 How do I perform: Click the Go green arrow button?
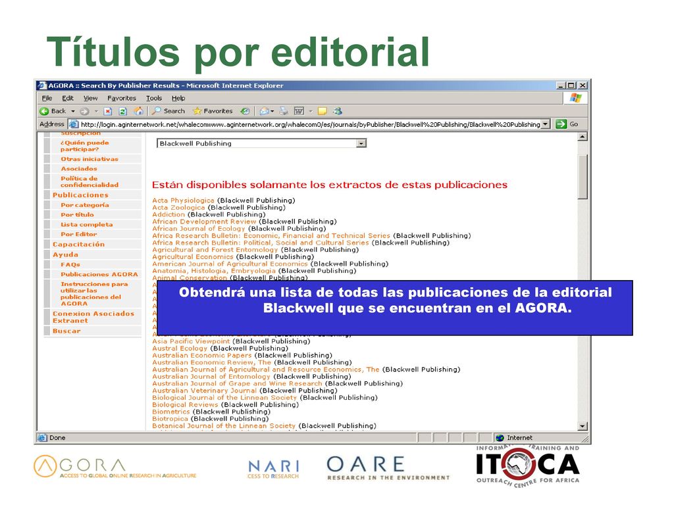pos(561,124)
